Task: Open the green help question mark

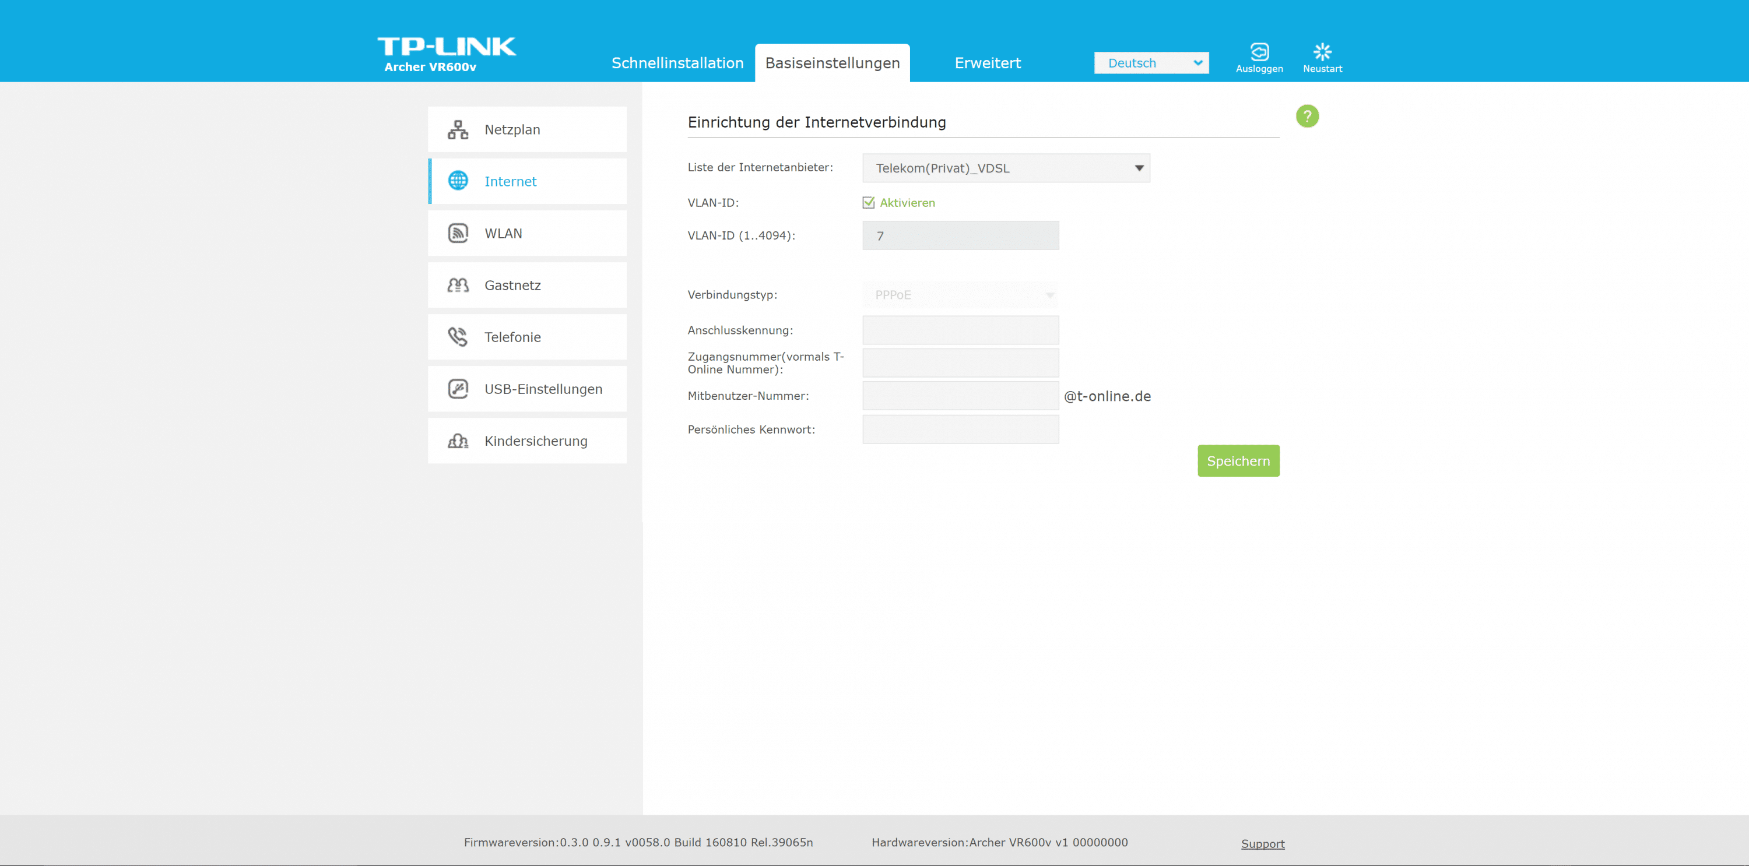Action: [x=1307, y=116]
